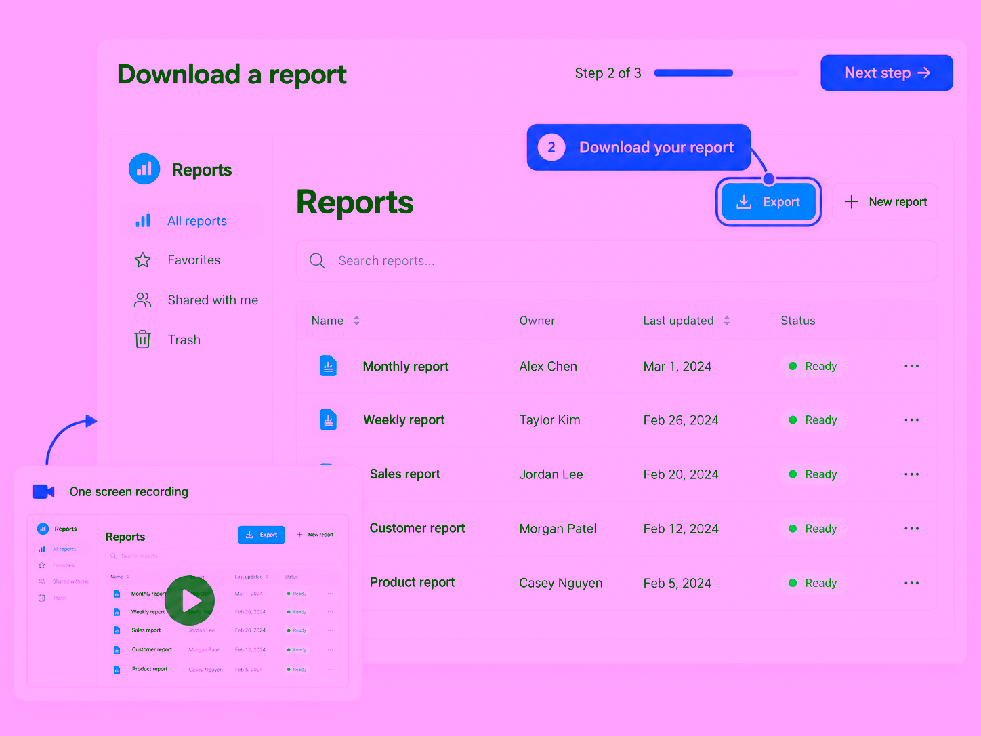The height and width of the screenshot is (736, 981).
Task: Click the Weekly report file icon
Action: click(329, 420)
